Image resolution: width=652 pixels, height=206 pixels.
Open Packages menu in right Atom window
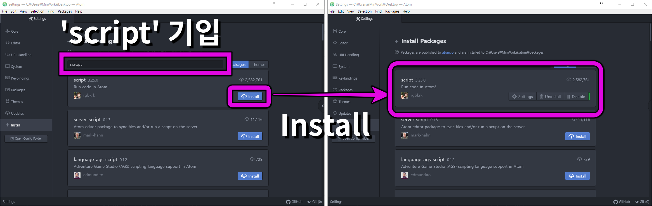tap(392, 11)
